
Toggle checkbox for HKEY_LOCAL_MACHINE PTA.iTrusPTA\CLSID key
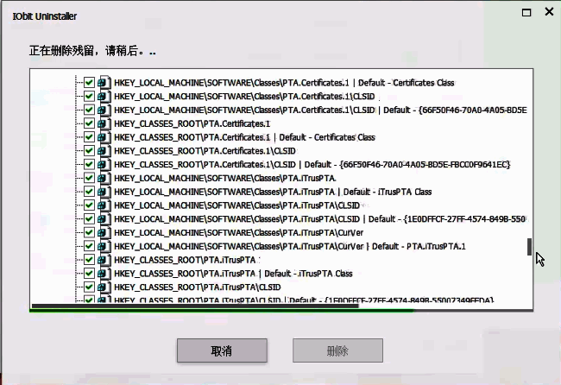point(89,205)
